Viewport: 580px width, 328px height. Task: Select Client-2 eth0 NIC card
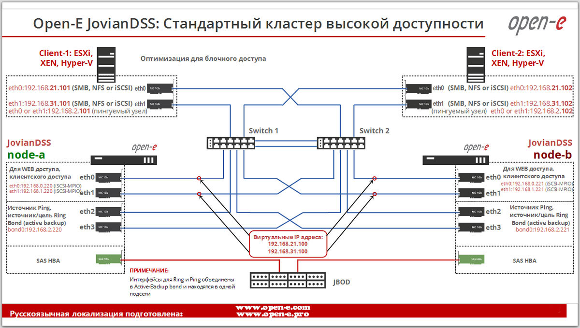[x=418, y=88]
